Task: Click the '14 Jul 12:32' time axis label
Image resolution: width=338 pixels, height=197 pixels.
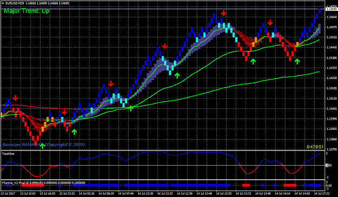Action: [x=165, y=194]
